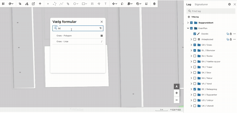Uncheck the Distrikt layer checkbox
Image resolution: width=237 pixels, height=113 pixels.
click(195, 34)
